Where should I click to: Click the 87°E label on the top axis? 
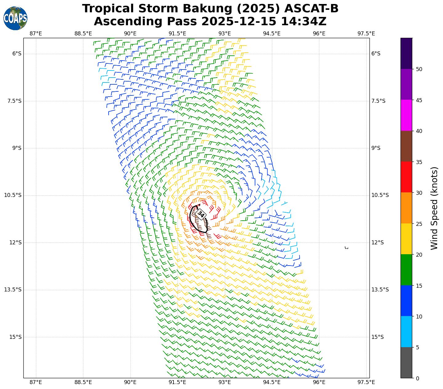coord(36,33)
